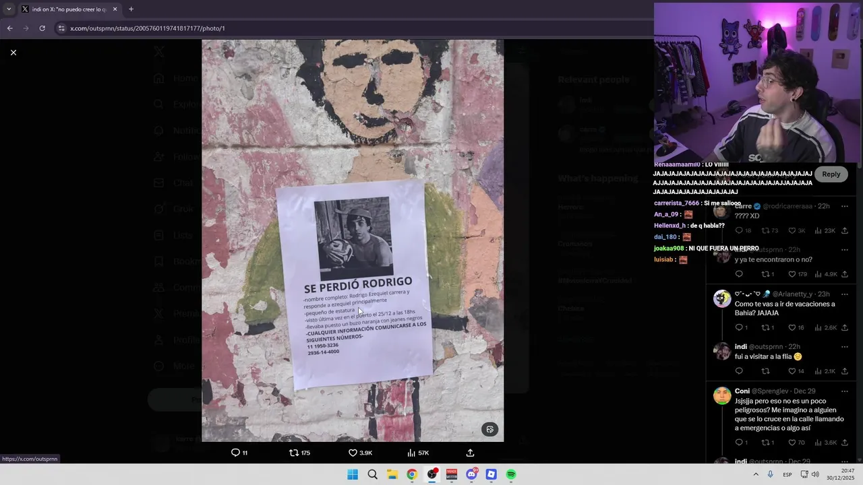Repost the photo tweet (175)
The image size is (863, 485).
299,453
